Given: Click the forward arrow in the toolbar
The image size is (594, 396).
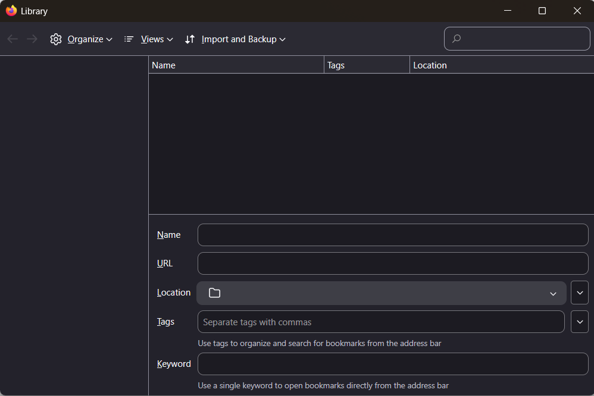Looking at the screenshot, I should point(32,39).
